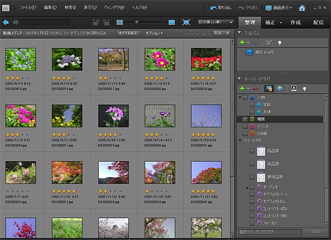Click the green plus in キーワードタグ panel

pyautogui.click(x=242, y=88)
